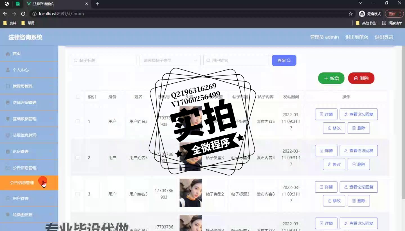The width and height of the screenshot is (405, 231).
Task: Click the browser forward arrow
Action: [x=14, y=14]
